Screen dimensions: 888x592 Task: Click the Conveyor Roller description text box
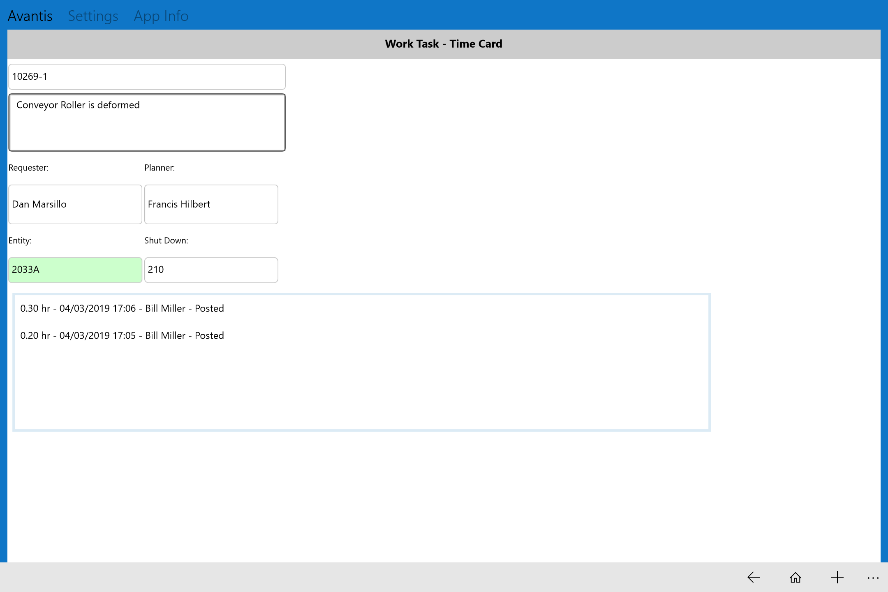[x=147, y=123]
